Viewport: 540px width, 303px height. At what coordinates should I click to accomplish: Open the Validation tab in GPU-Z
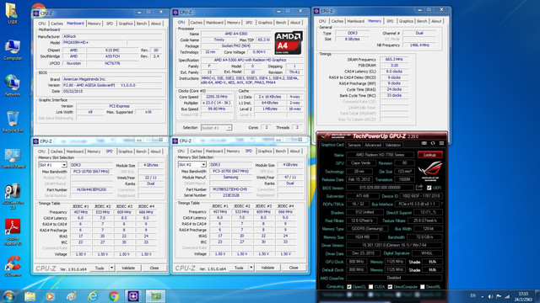(x=393, y=145)
